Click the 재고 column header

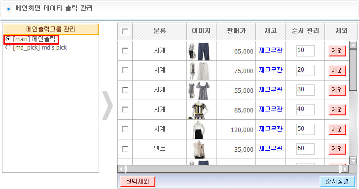pyautogui.click(x=271, y=31)
